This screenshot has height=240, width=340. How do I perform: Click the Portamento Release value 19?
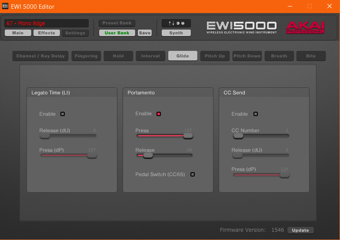[189, 150]
